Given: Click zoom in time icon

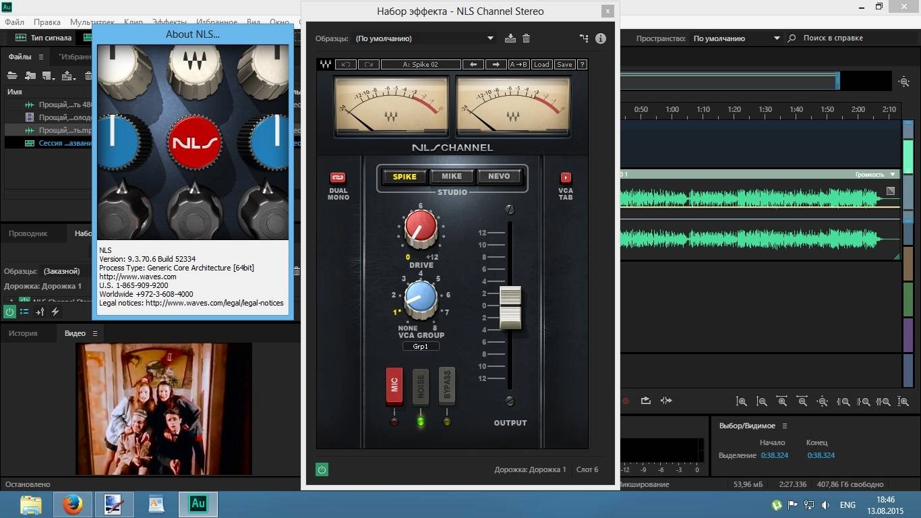Looking at the screenshot, I should (x=782, y=401).
